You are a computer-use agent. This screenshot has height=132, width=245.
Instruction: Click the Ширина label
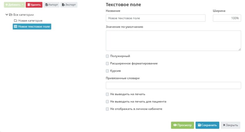point(219,11)
